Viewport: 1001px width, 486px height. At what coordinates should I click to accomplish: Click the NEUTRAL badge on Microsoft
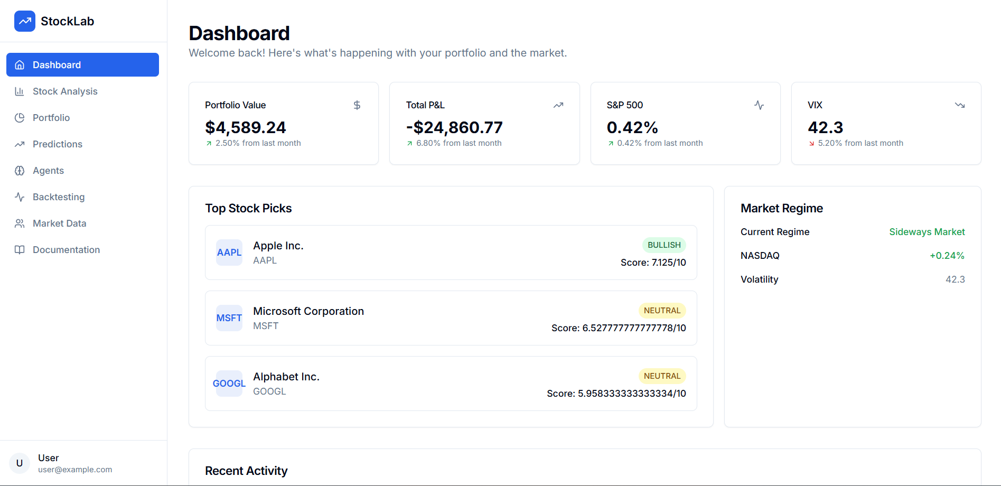(x=662, y=311)
